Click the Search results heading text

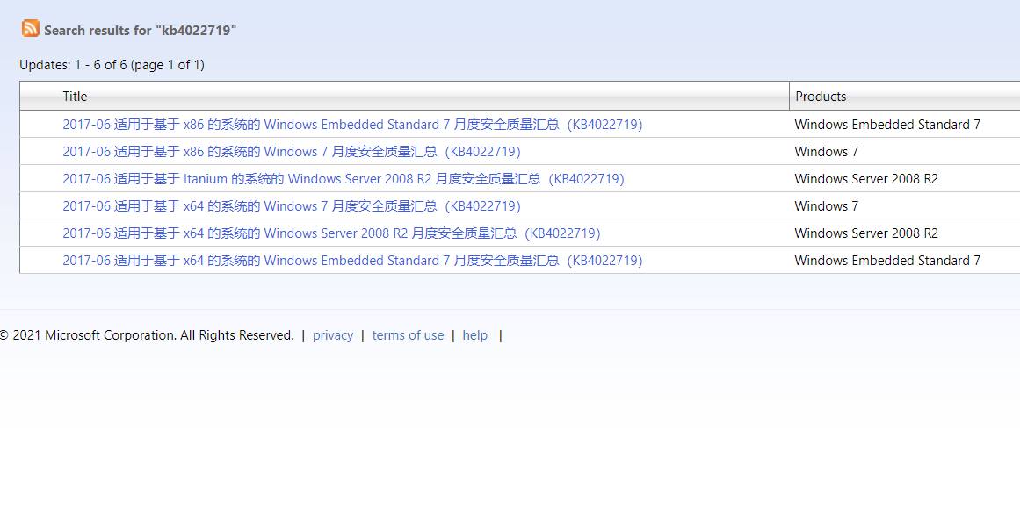pos(141,29)
